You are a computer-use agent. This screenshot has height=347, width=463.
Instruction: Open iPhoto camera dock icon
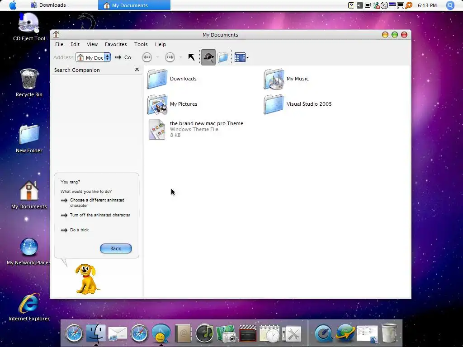click(227, 333)
